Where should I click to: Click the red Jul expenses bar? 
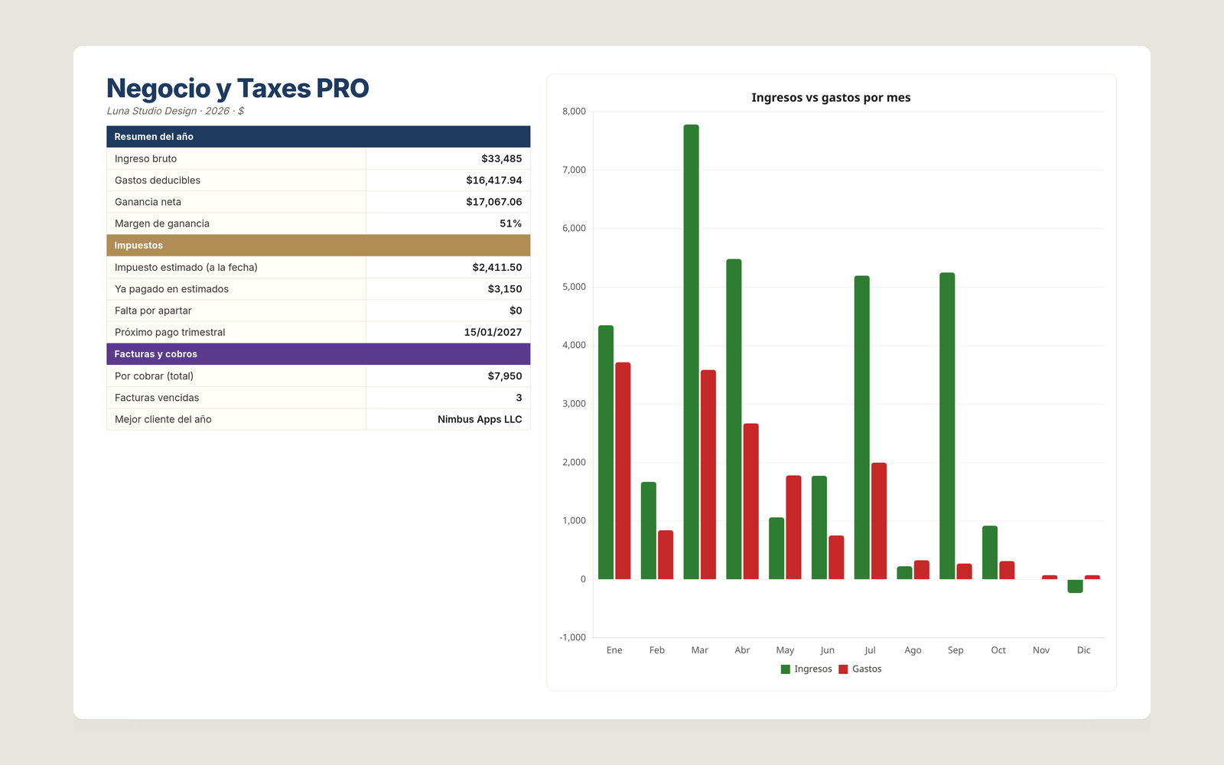pyautogui.click(x=879, y=521)
